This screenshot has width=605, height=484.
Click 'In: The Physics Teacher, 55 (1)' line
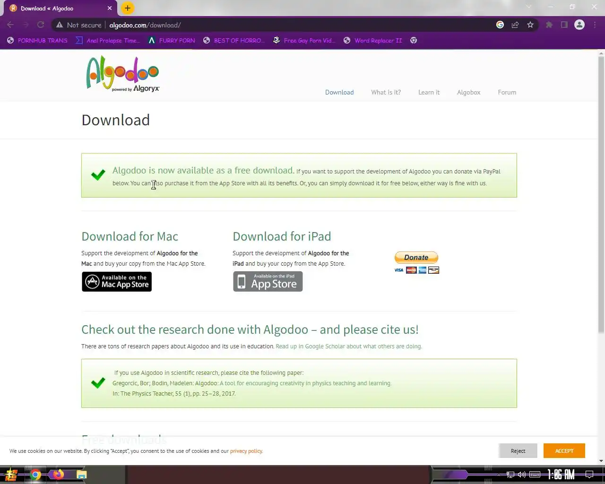point(174,394)
